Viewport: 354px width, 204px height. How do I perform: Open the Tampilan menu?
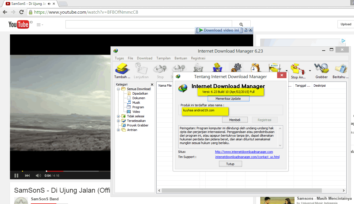pos(163,58)
